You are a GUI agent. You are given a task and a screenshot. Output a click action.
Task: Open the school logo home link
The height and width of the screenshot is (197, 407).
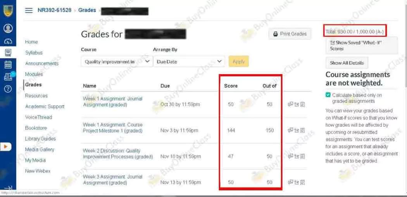(x=8, y=11)
